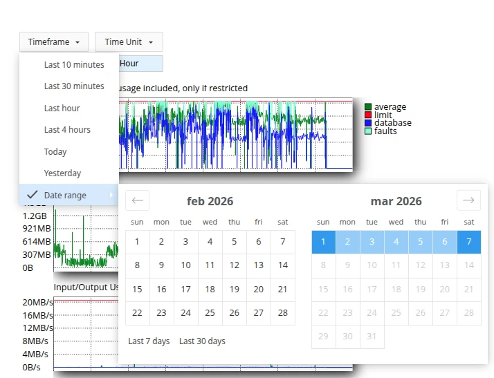Image resolution: width=494 pixels, height=378 pixels.
Task: Select February 14 in the calendar
Action: point(282,265)
